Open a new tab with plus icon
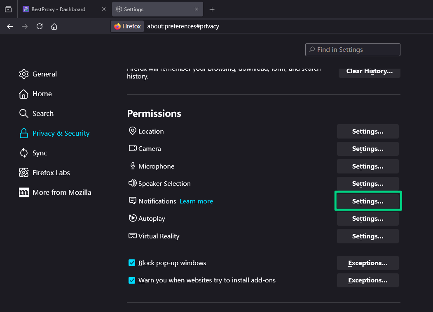This screenshot has width=433, height=312. [x=212, y=9]
